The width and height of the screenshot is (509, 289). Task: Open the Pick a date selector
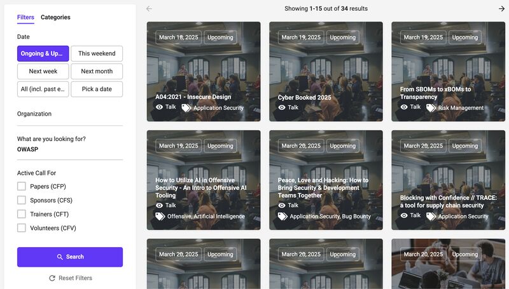(97, 89)
